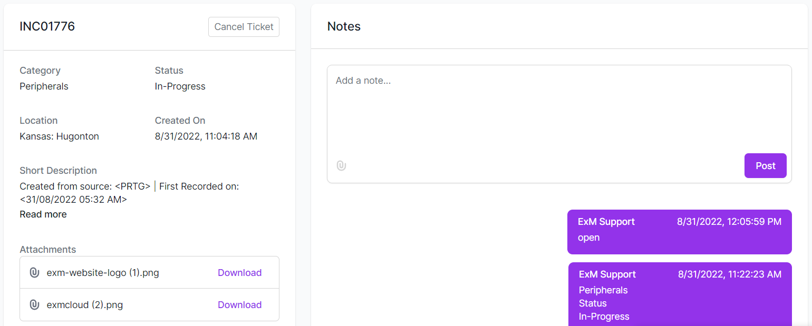Download exmcloud (2).png attachment
This screenshot has height=326, width=812.
coord(240,305)
